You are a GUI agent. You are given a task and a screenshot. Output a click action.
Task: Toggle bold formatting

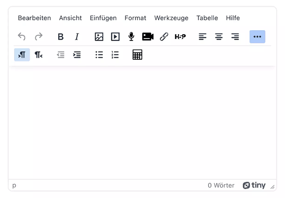pyautogui.click(x=61, y=37)
